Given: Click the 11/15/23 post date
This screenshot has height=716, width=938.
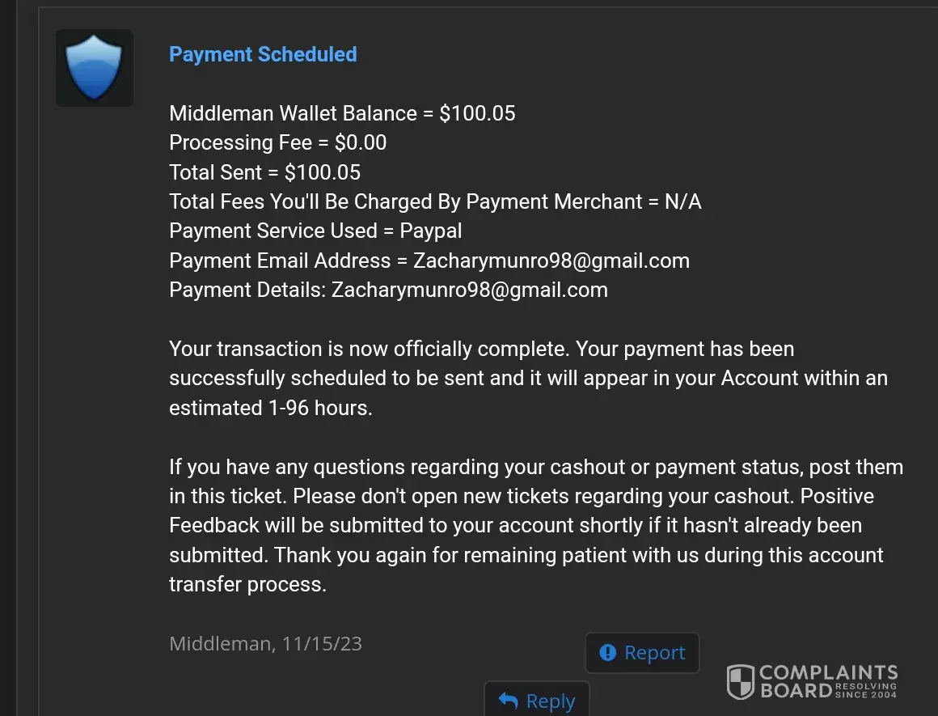Looking at the screenshot, I should point(322,644).
